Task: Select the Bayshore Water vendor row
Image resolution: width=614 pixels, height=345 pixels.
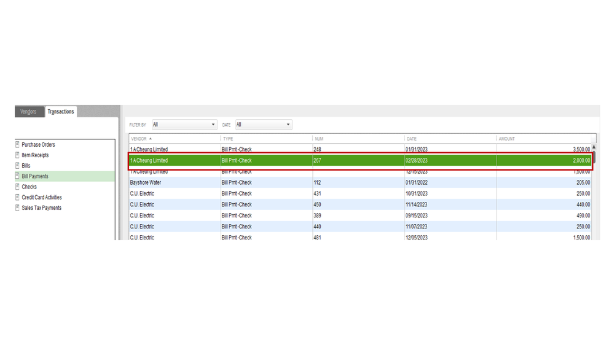Action: coord(360,183)
